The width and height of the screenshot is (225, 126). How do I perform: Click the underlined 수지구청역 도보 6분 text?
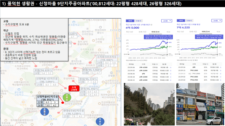[x=17, y=24]
